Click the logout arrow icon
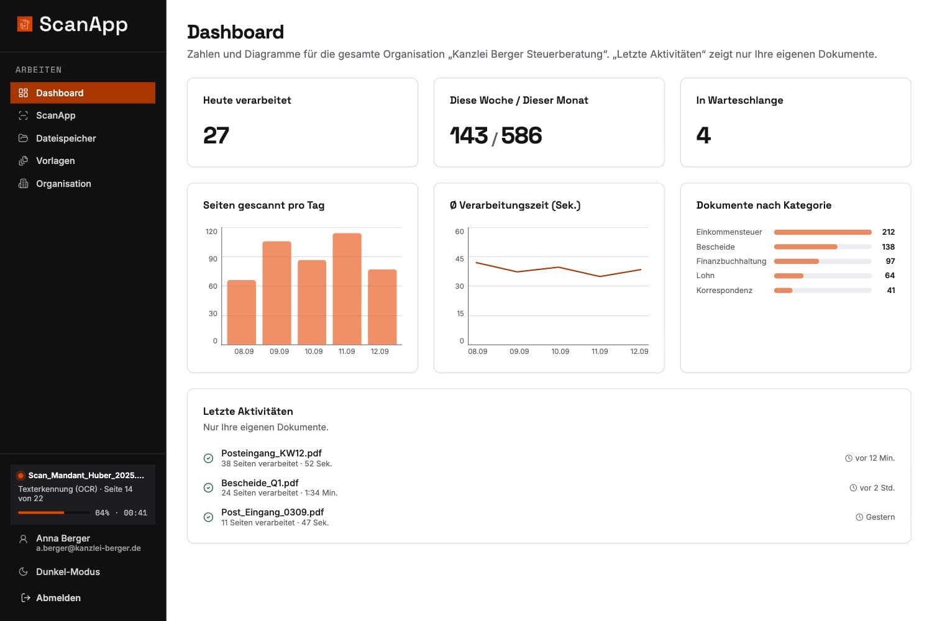 [25, 598]
